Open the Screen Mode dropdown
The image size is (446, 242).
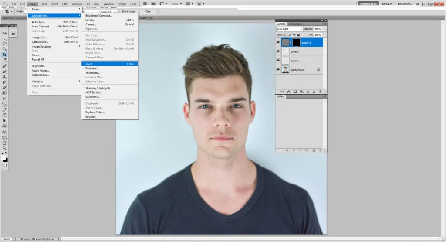[201, 4]
